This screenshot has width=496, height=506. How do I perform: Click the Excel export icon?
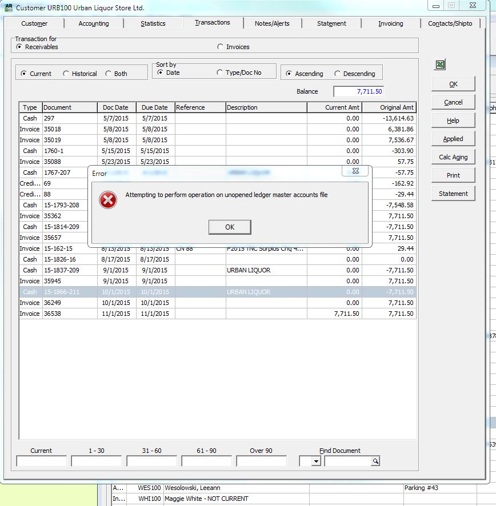pos(440,65)
